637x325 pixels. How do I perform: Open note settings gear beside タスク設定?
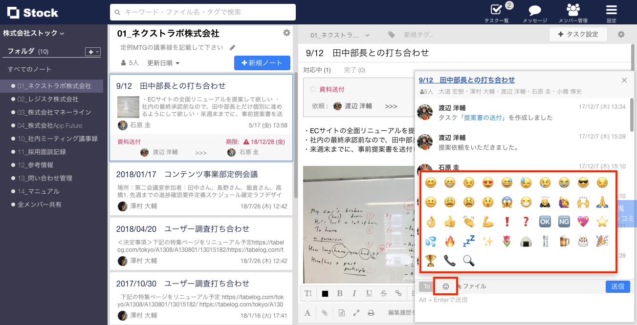[x=621, y=35]
